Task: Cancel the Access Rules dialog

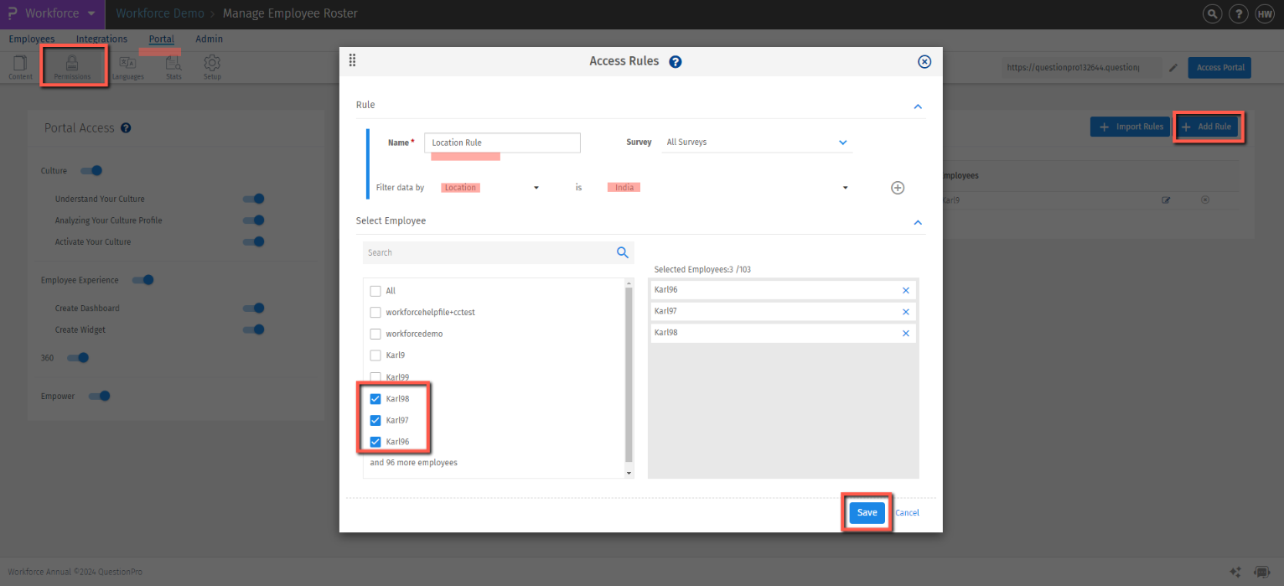Action: pos(907,512)
